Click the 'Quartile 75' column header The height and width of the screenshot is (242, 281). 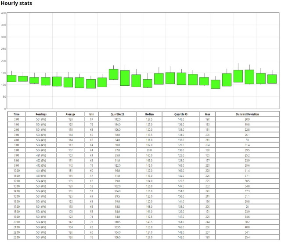(x=181, y=114)
